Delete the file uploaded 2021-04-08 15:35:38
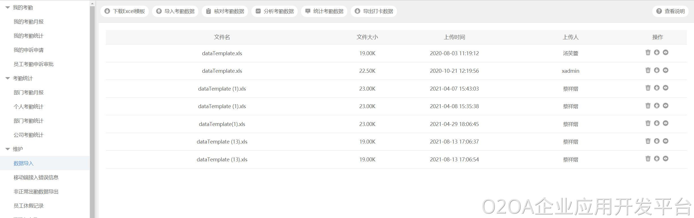 pyautogui.click(x=648, y=106)
